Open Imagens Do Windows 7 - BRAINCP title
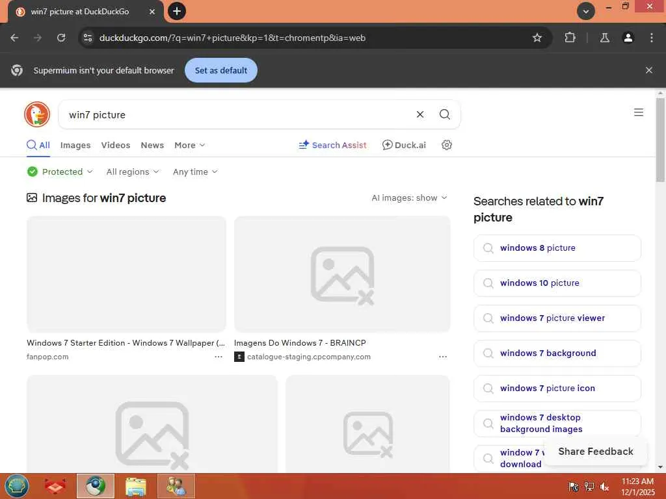The width and height of the screenshot is (666, 499). coord(300,343)
